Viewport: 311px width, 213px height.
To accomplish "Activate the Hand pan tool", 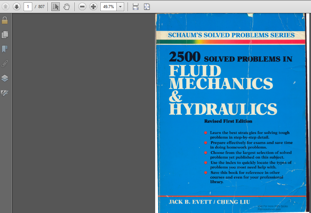I will coord(66,7).
